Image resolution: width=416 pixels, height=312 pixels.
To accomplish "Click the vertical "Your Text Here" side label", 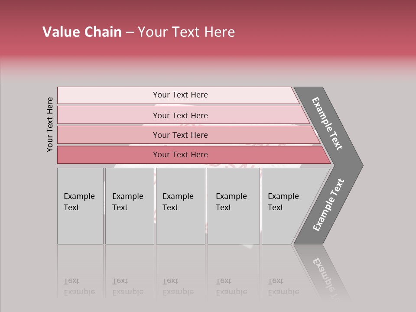I will pos(50,124).
